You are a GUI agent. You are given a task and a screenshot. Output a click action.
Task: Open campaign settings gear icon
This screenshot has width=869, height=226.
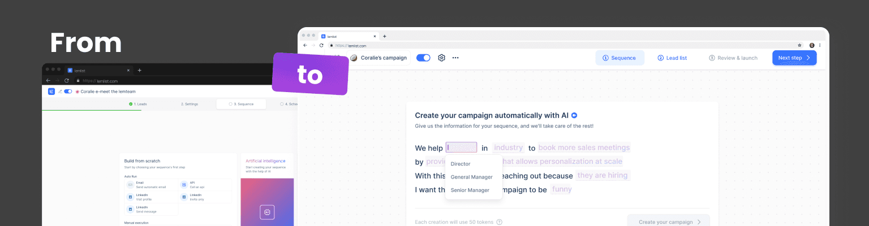coord(442,58)
